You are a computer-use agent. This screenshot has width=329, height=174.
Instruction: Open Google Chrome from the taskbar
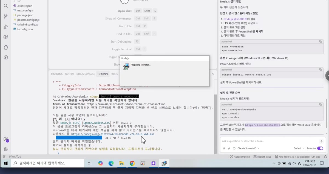(x=132, y=163)
